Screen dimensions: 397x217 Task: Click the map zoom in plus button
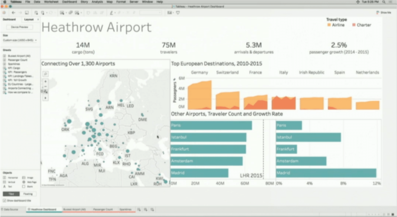pyautogui.click(x=46, y=81)
